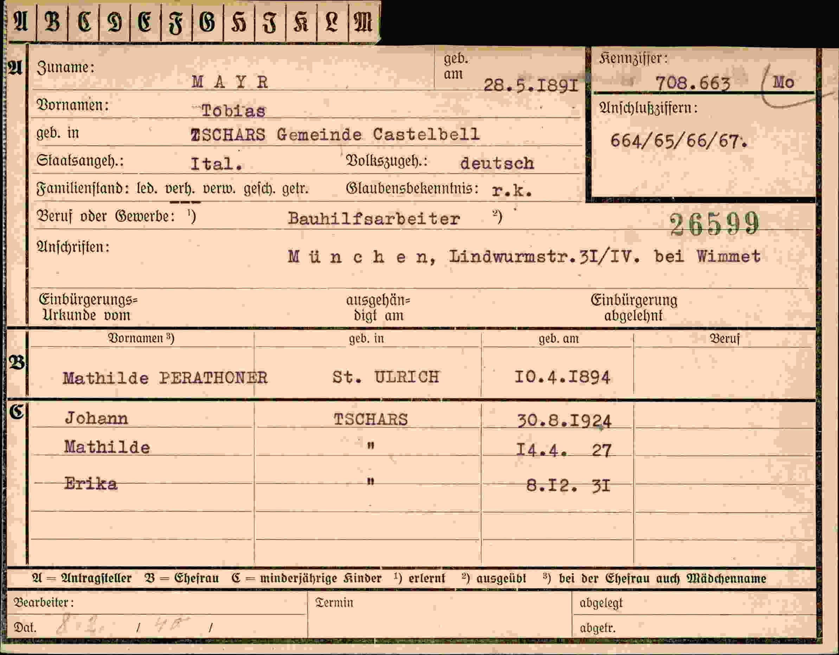Click Johann's birthplace TSCHARS

click(371, 419)
